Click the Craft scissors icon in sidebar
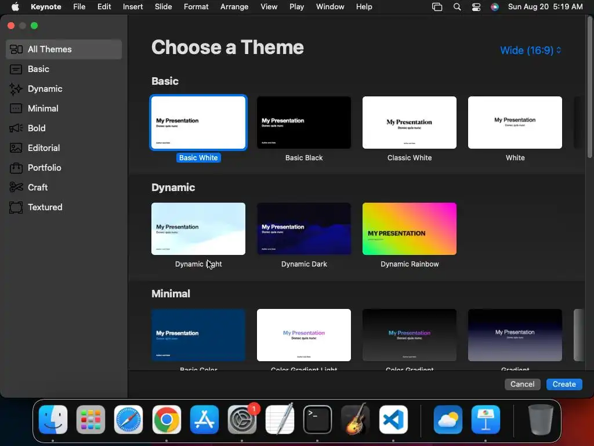This screenshot has height=446, width=594. 16,188
